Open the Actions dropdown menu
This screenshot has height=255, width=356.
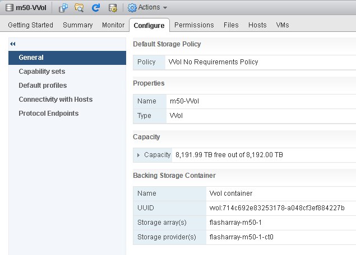click(x=147, y=7)
